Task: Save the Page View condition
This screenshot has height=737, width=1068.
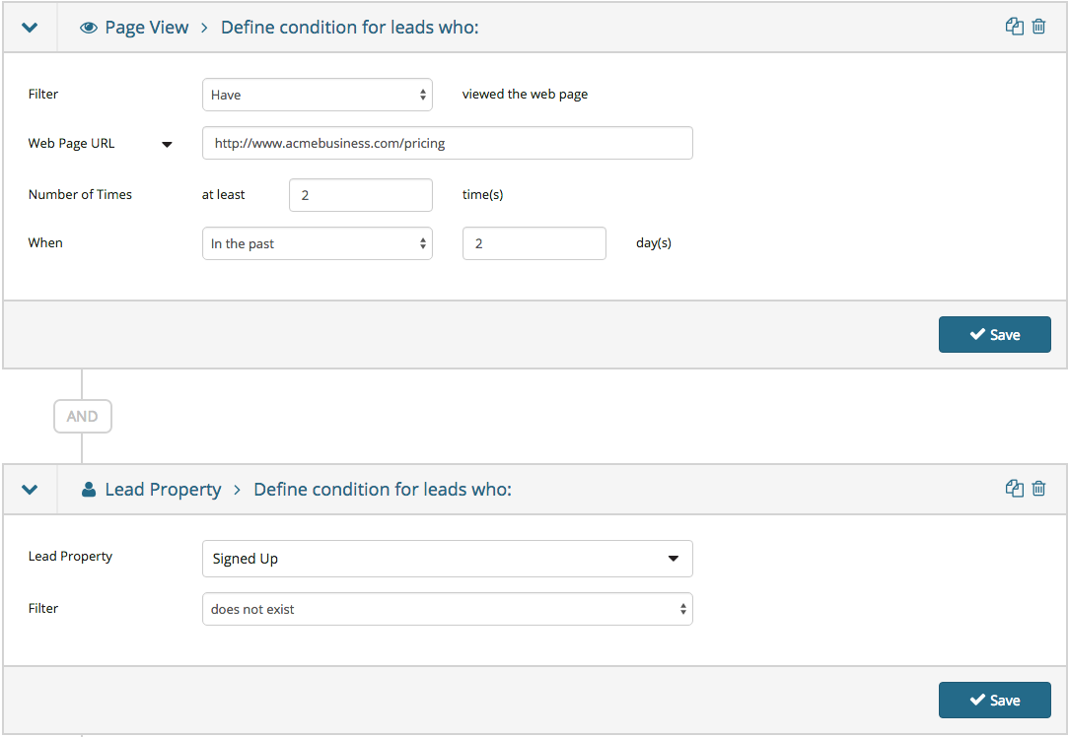Action: [994, 334]
